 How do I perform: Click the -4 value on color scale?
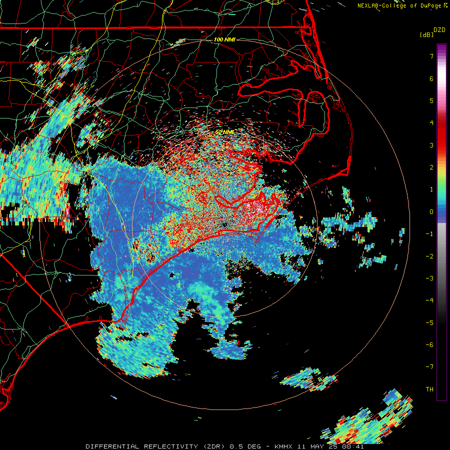coord(429,300)
